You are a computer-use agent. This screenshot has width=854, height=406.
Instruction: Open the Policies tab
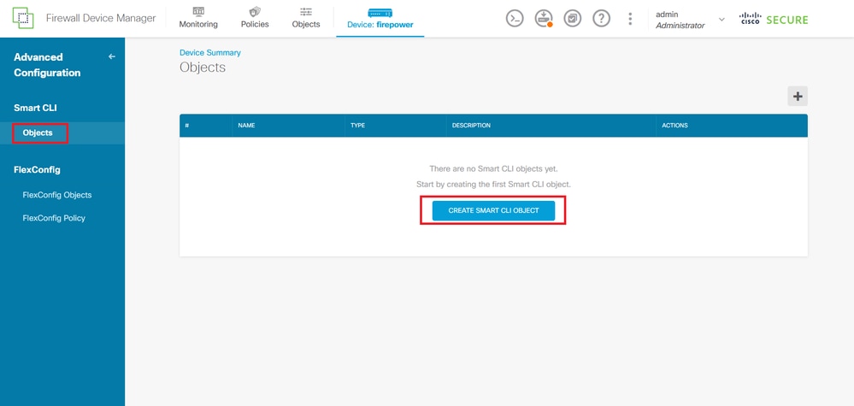(255, 19)
